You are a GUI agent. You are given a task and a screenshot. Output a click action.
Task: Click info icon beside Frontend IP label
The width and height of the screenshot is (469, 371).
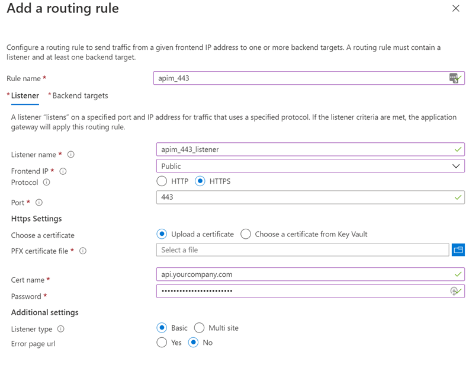click(x=63, y=171)
